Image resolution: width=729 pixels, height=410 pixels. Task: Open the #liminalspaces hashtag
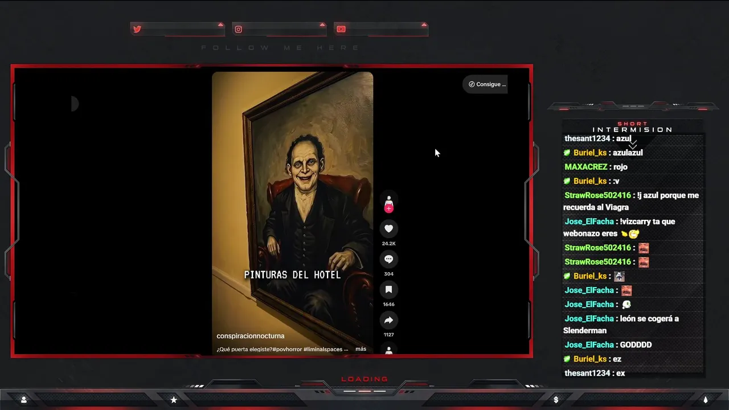(x=323, y=349)
